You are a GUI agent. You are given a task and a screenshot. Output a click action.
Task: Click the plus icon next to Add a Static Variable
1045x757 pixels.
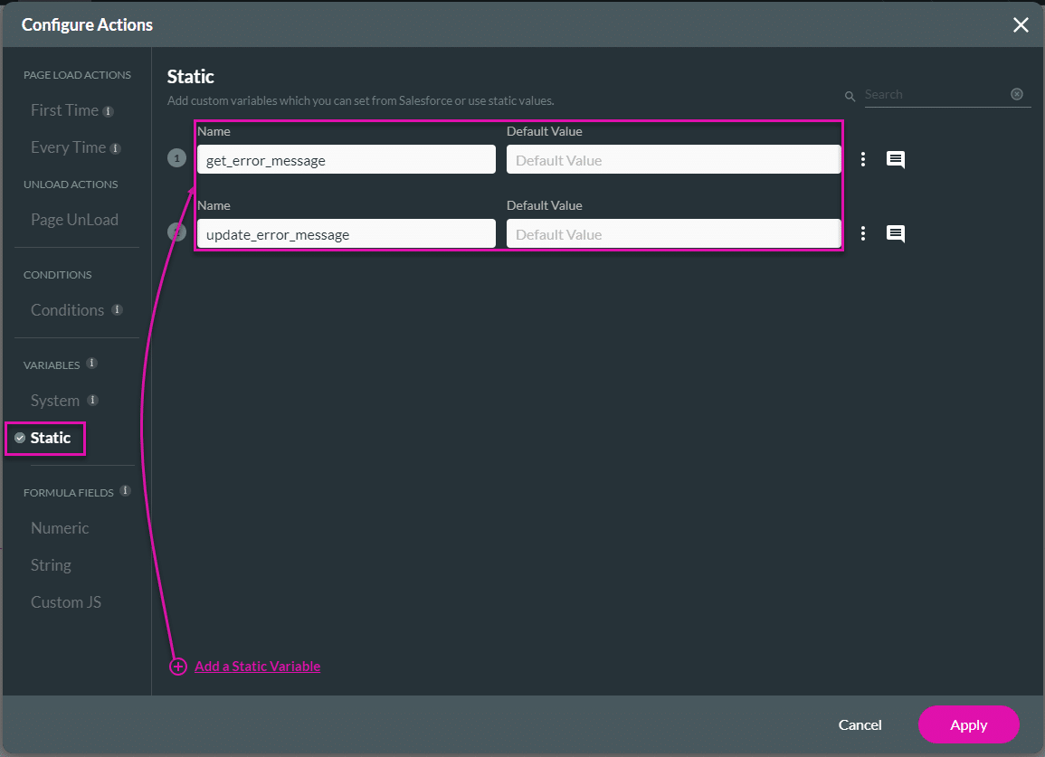point(177,667)
